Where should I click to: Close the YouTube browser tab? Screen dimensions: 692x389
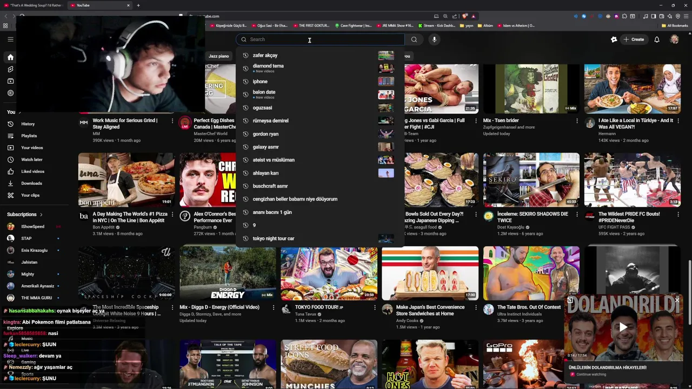[128, 5]
